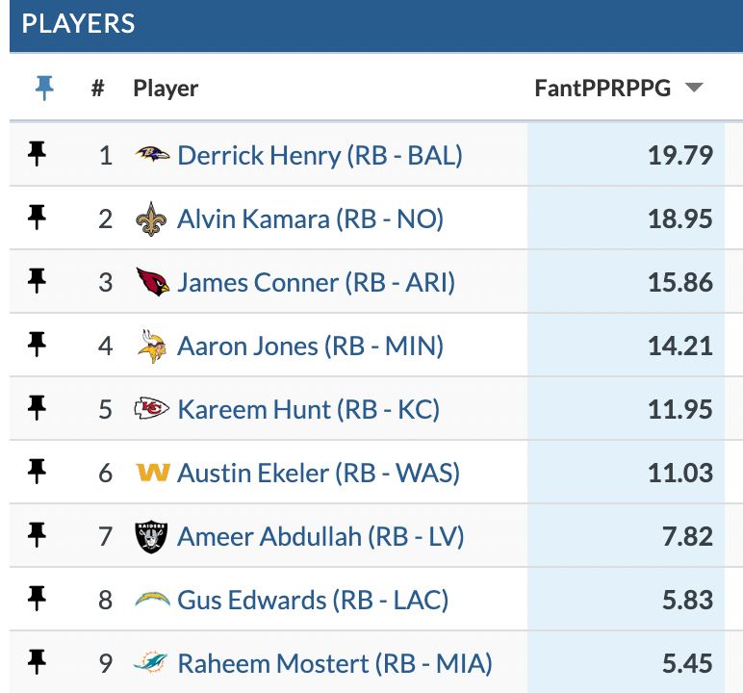Click the Kansas City Chiefs logo

click(152, 409)
